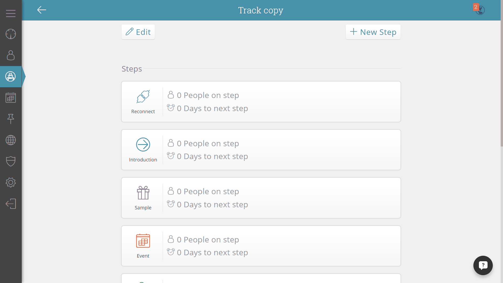The image size is (503, 283).
Task: Open settings gear icon in sidebar
Action: [11, 182]
